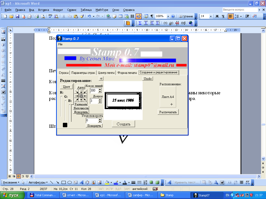
Task: Switch to the Центр печати tab
Action: [106, 73]
